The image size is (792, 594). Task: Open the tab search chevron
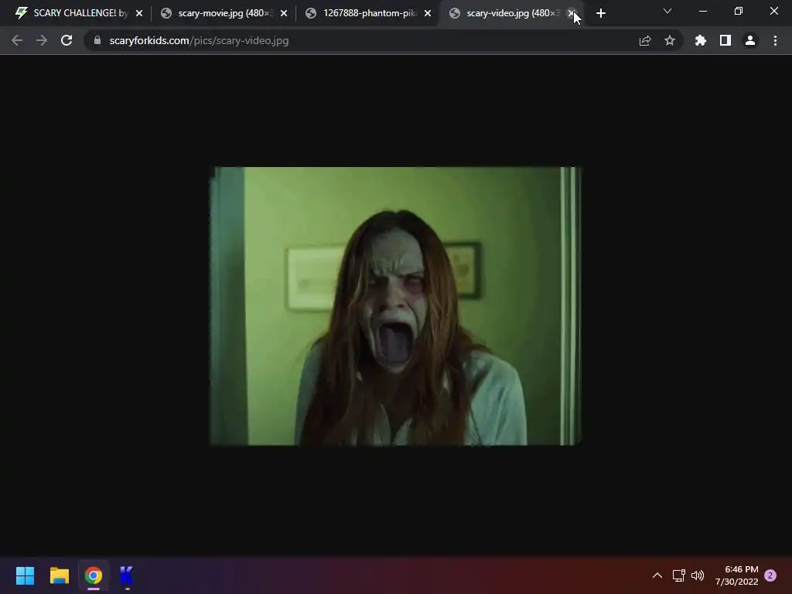click(x=667, y=11)
